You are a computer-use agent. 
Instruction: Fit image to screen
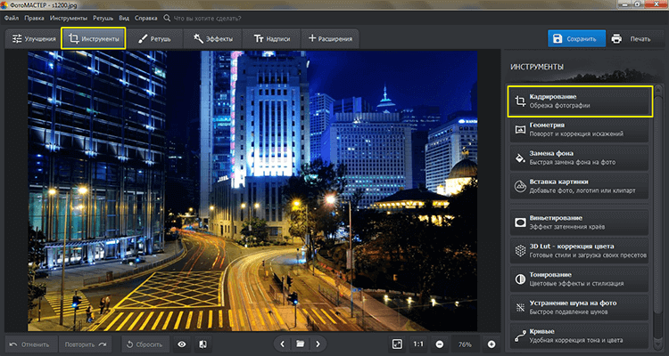(x=397, y=344)
